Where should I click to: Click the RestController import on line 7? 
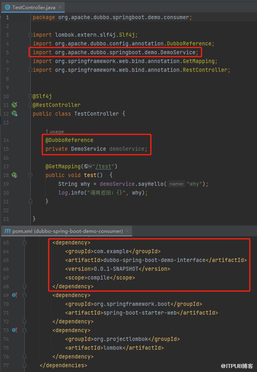point(131,70)
